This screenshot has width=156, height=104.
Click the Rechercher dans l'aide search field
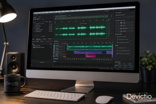pyautogui.click(x=126, y=10)
